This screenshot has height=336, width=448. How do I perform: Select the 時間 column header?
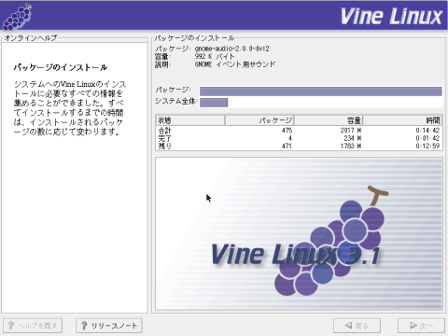402,120
